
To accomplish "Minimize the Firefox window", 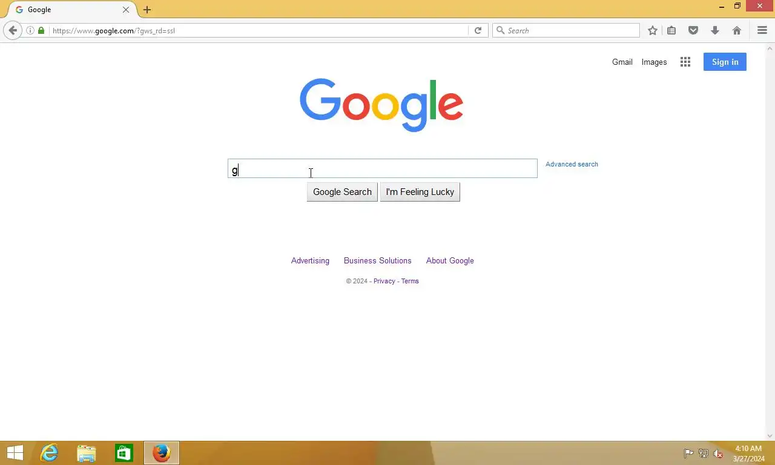I will point(722,6).
